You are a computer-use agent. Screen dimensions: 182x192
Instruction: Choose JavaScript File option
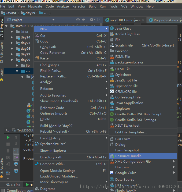143,80
